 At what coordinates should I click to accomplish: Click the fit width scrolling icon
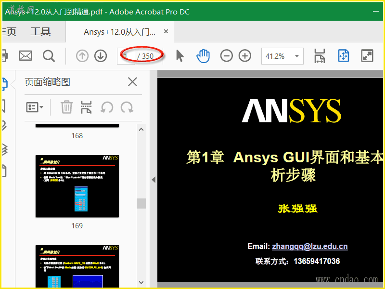(x=320, y=56)
